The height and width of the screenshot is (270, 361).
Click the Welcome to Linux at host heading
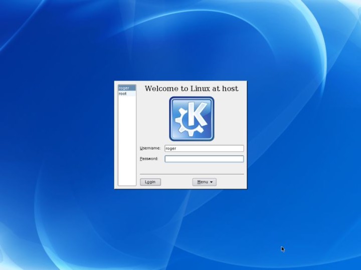point(192,88)
